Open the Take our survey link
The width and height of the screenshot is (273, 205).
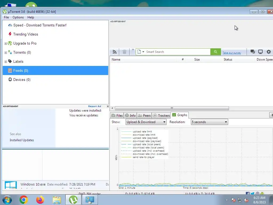[232, 53]
